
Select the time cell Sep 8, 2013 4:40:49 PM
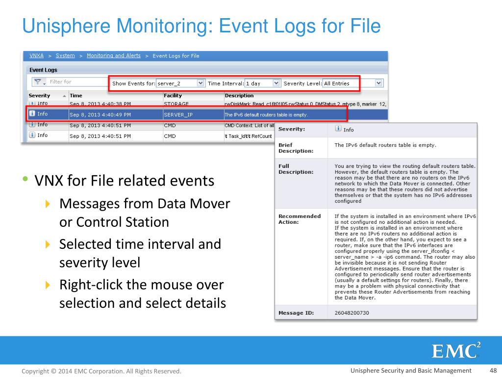[100, 115]
